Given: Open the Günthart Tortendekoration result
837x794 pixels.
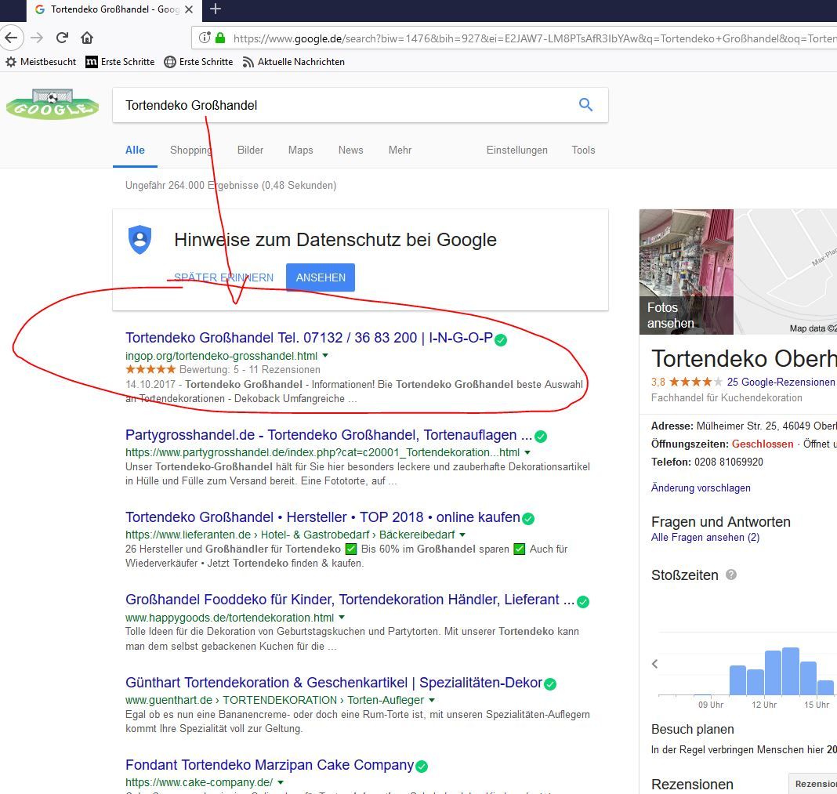Looking at the screenshot, I should (334, 683).
